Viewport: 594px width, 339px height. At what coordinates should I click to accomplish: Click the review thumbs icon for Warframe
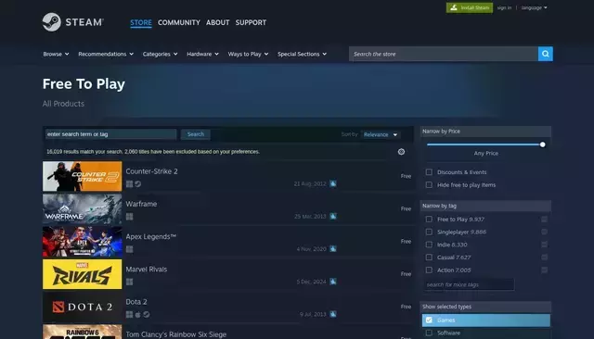pos(333,216)
